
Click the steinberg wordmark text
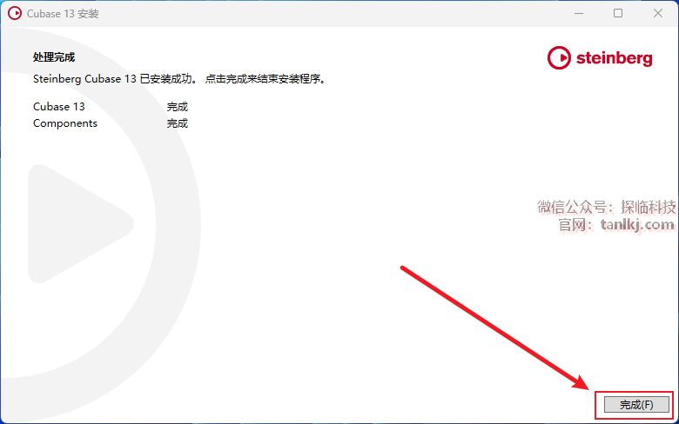click(614, 58)
